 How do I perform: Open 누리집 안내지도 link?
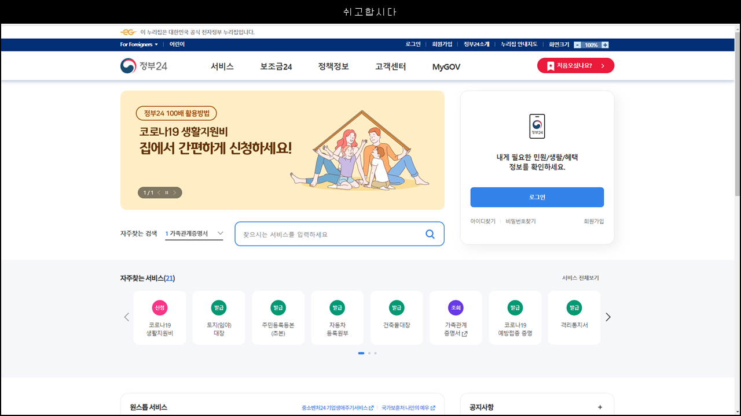click(519, 44)
